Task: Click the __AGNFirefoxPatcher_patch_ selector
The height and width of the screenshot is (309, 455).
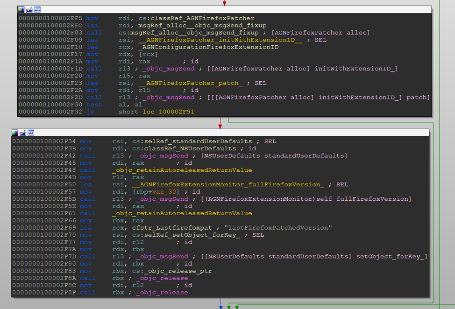Action: tap(190, 83)
